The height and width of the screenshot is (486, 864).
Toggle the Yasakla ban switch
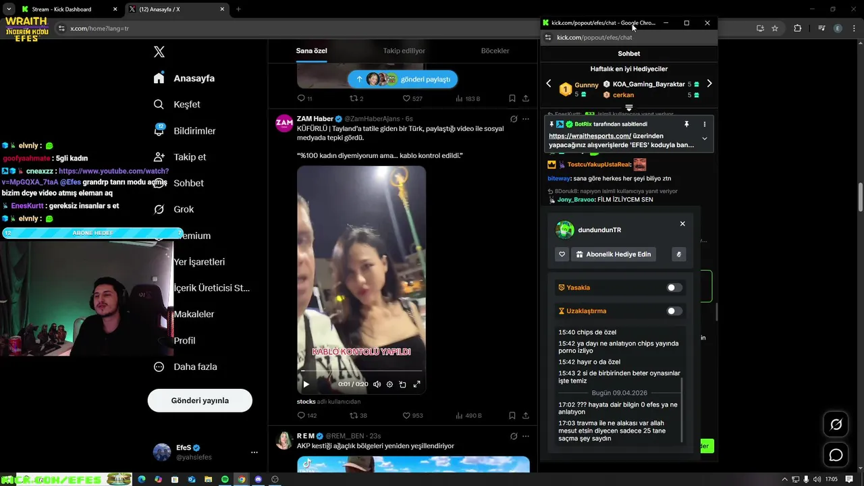click(674, 288)
